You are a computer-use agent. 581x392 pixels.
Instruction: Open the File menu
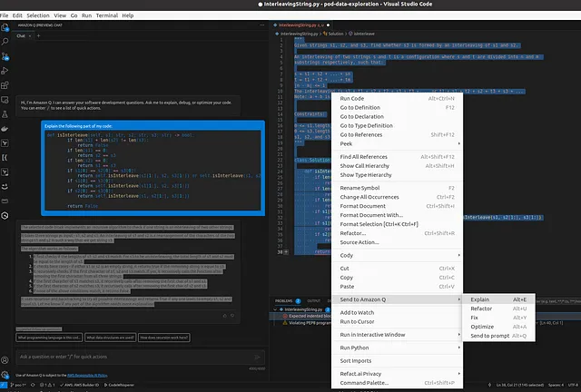pyautogui.click(x=4, y=15)
